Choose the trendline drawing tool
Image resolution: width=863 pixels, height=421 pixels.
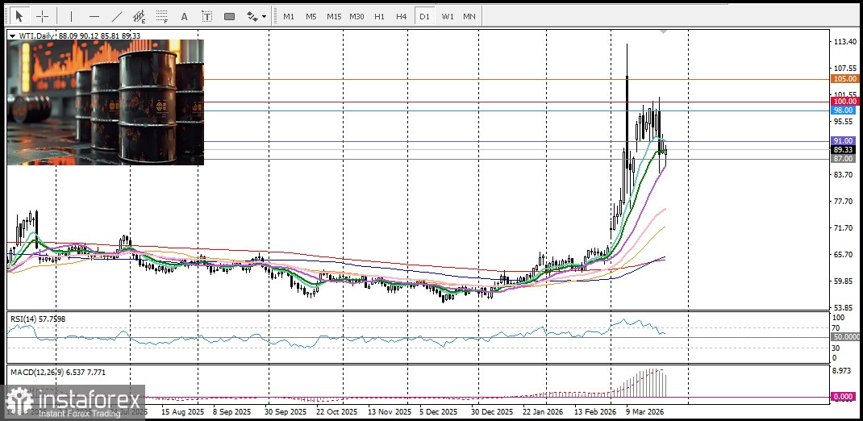coord(117,16)
